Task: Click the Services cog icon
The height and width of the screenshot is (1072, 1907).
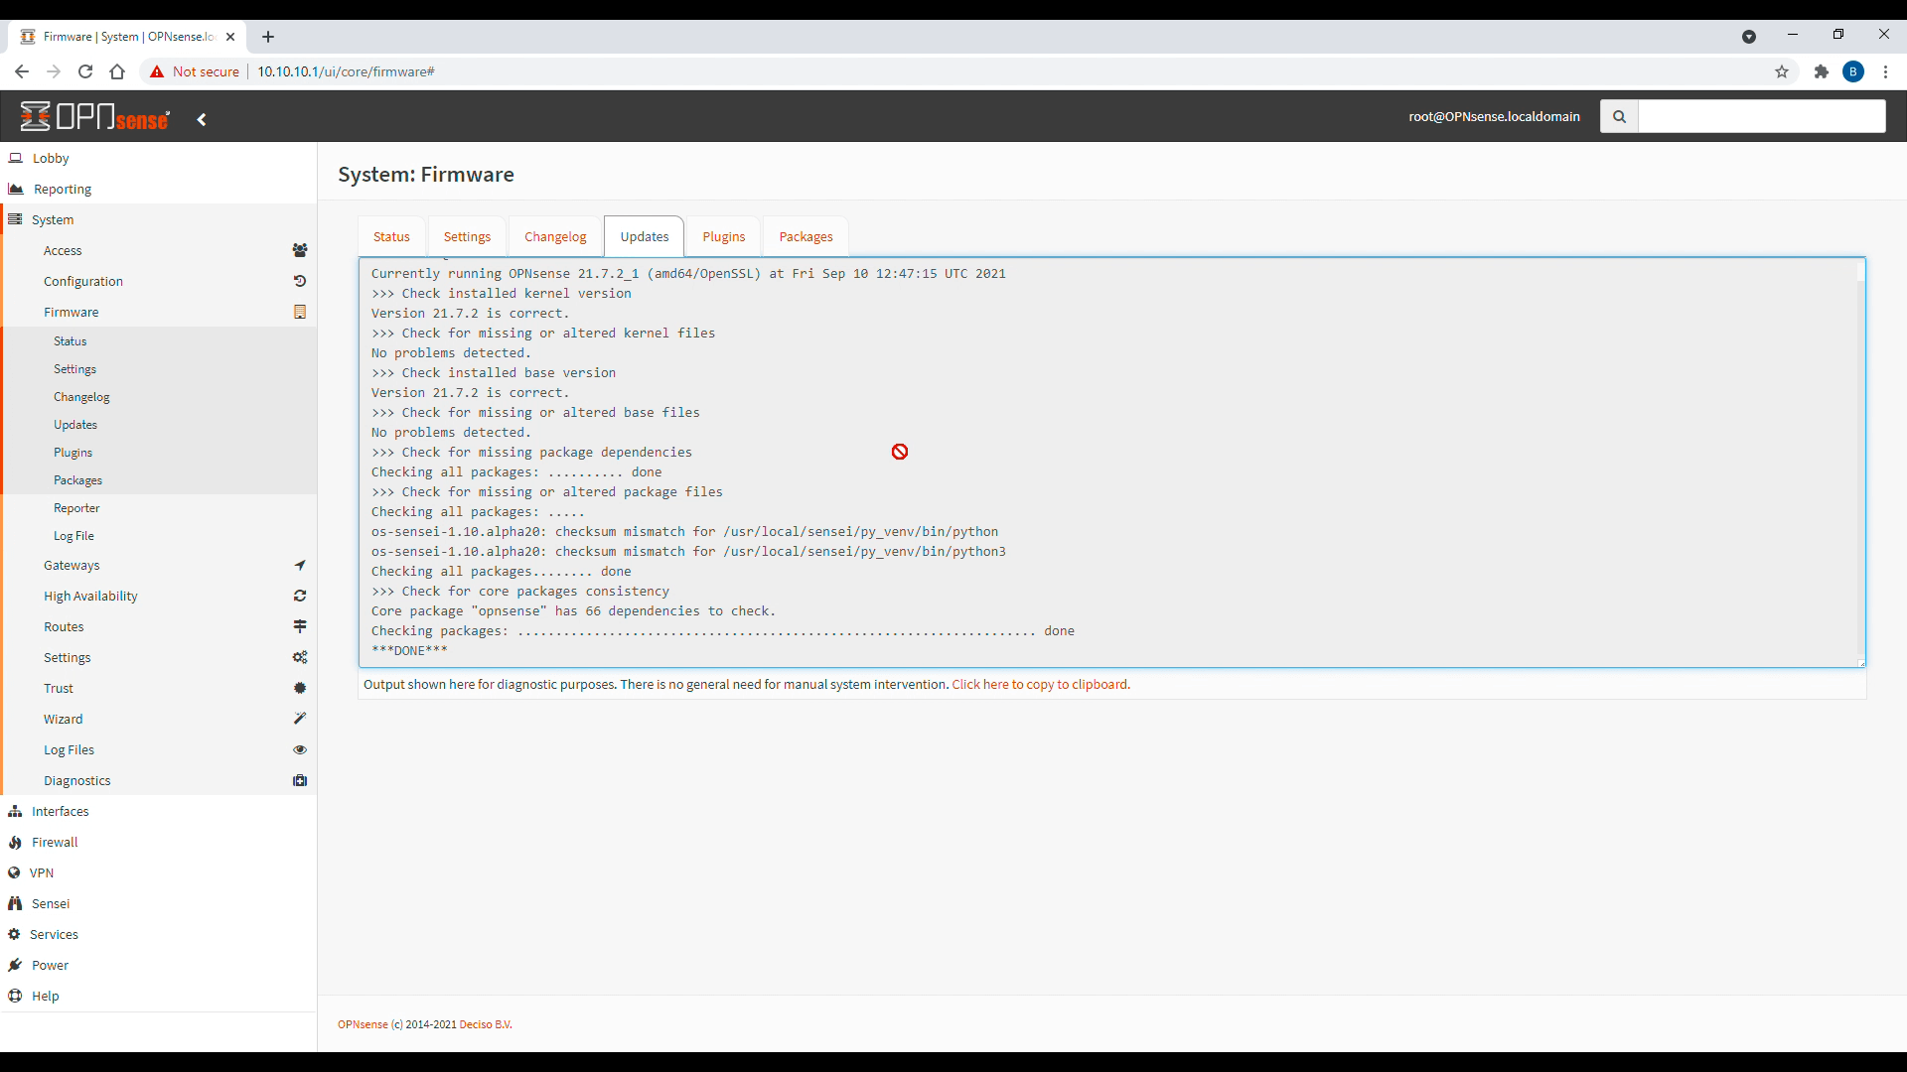Action: coord(14,934)
